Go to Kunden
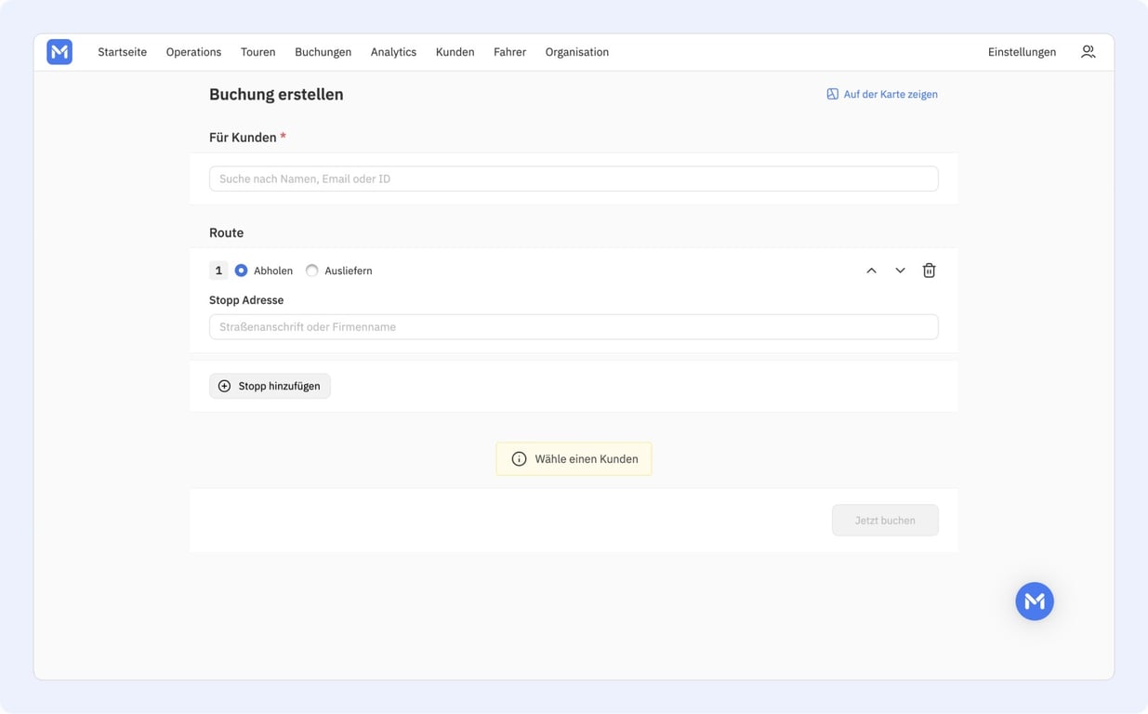The height and width of the screenshot is (714, 1148). tap(455, 52)
